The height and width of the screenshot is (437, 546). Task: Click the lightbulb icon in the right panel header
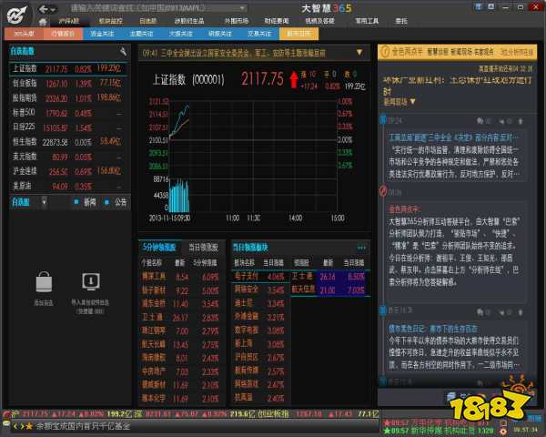[x=386, y=53]
